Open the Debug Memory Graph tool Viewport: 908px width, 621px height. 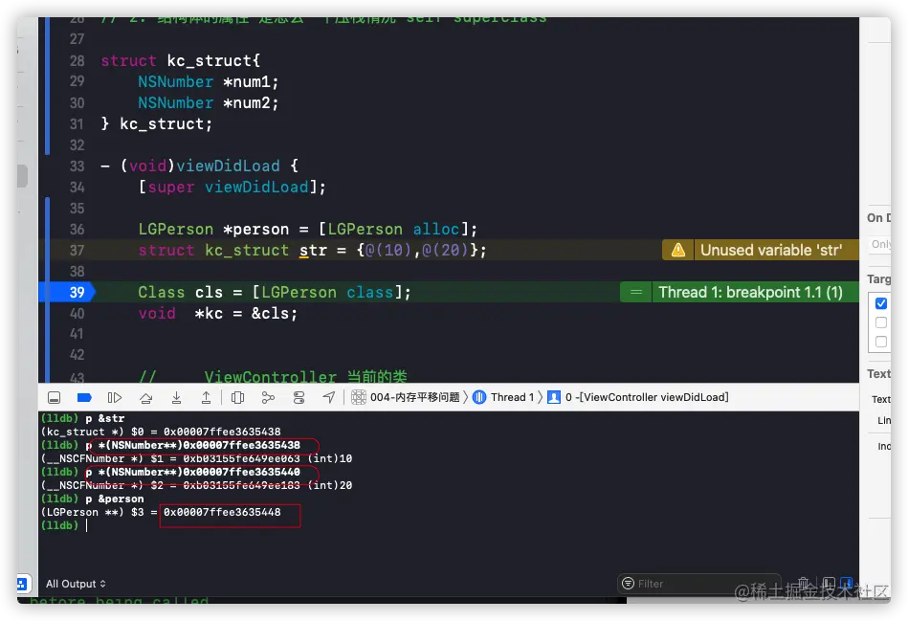pyautogui.click(x=268, y=397)
